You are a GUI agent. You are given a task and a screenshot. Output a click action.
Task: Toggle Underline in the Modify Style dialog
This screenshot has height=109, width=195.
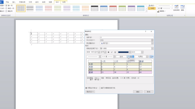click(115, 52)
